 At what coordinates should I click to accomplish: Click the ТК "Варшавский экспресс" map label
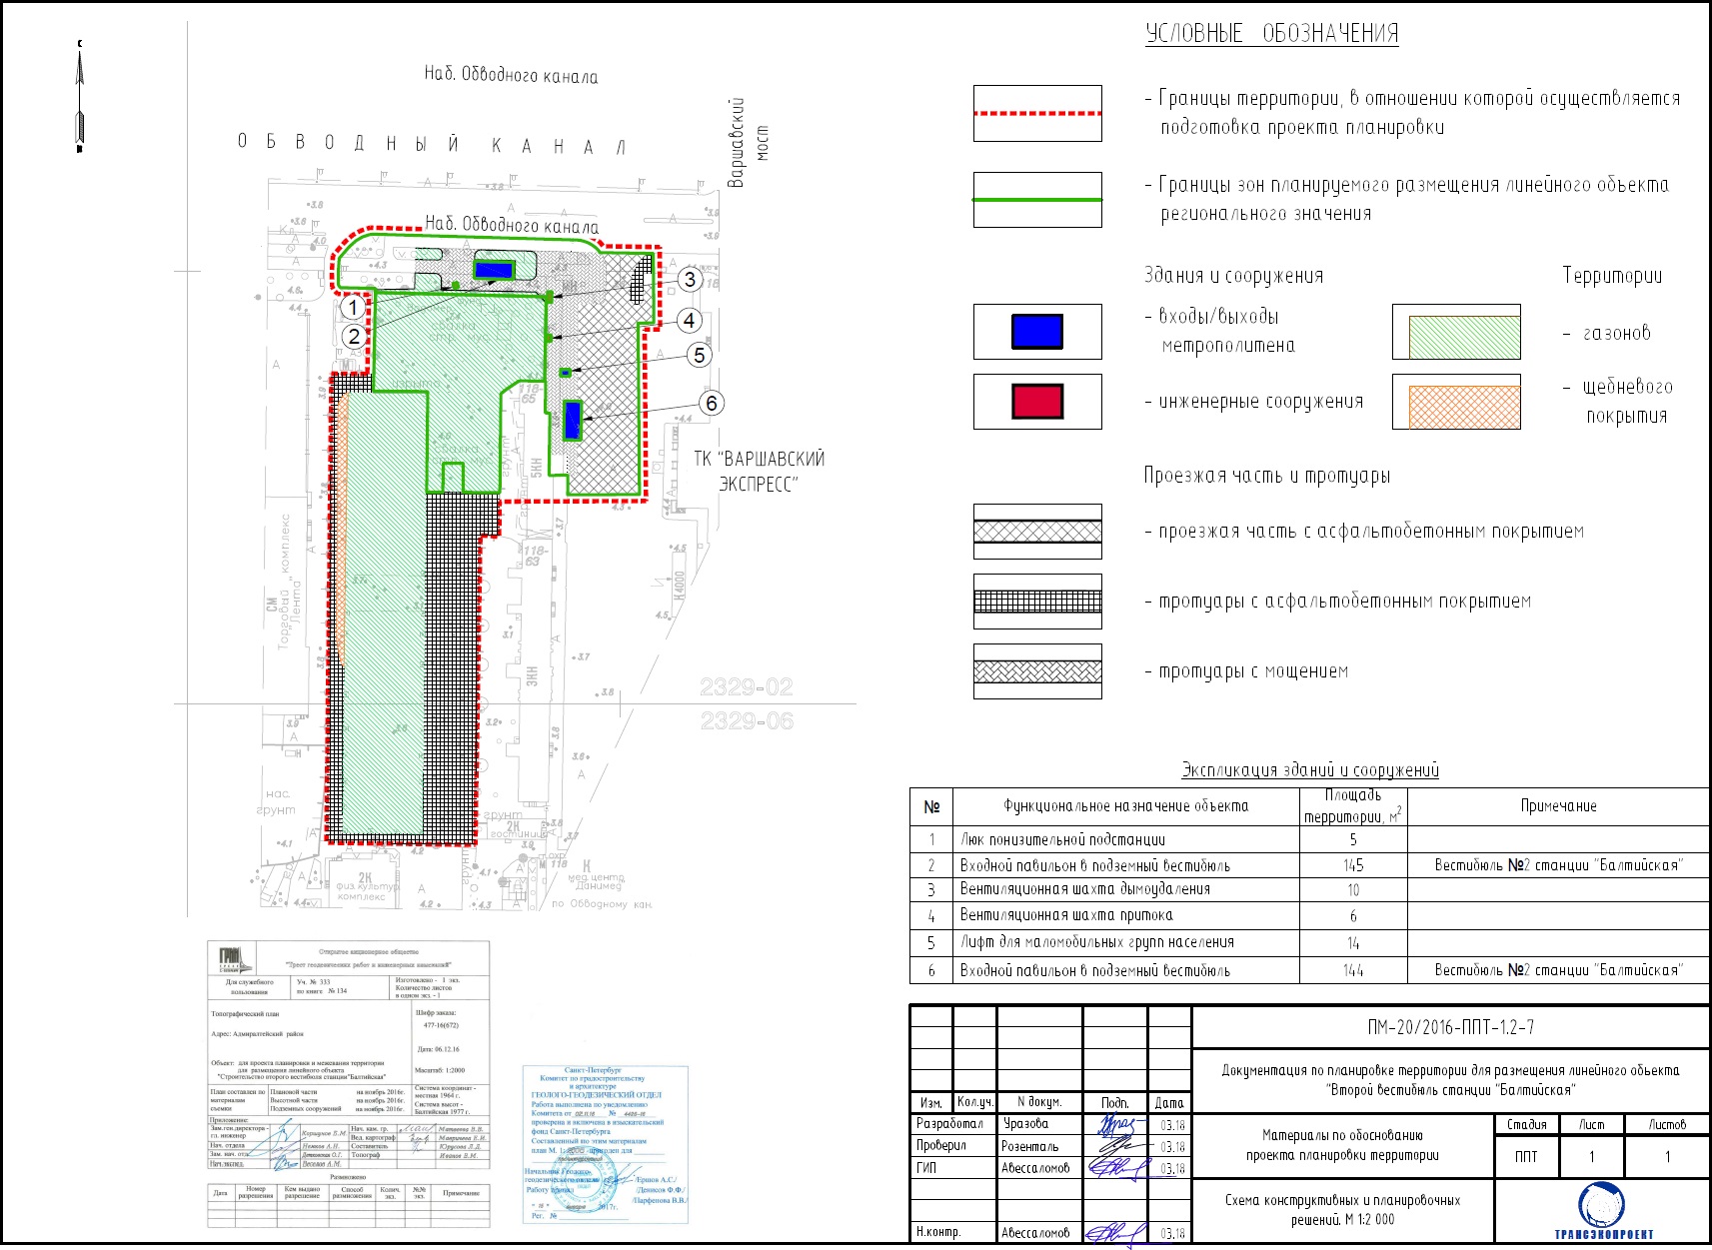[759, 471]
